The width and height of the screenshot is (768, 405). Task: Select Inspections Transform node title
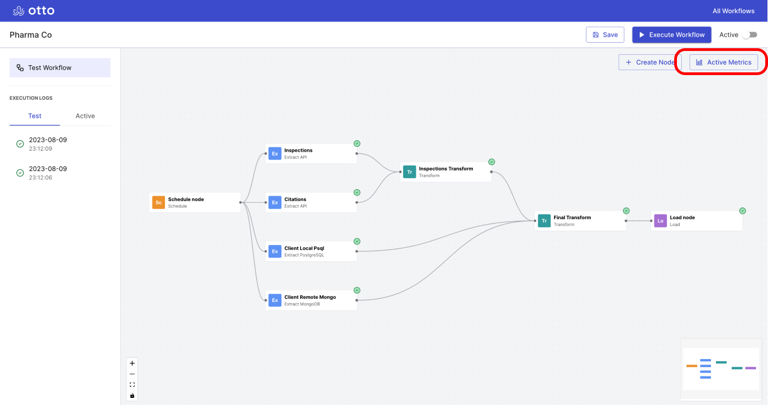(x=446, y=169)
